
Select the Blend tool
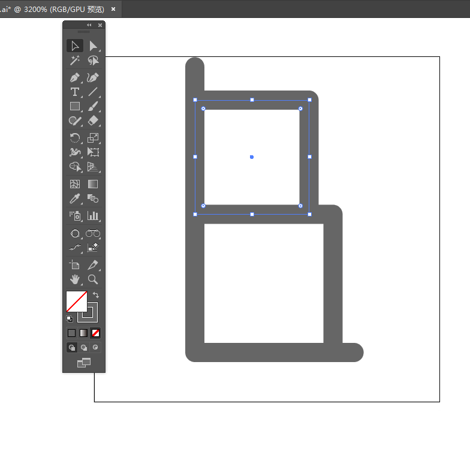[x=93, y=198]
